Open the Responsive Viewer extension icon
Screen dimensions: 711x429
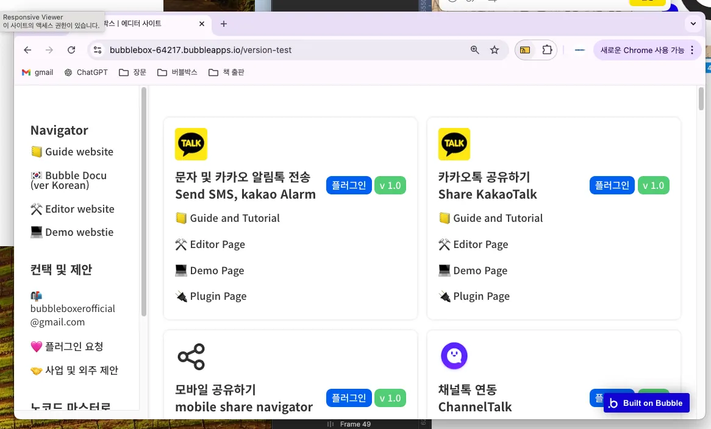point(525,50)
